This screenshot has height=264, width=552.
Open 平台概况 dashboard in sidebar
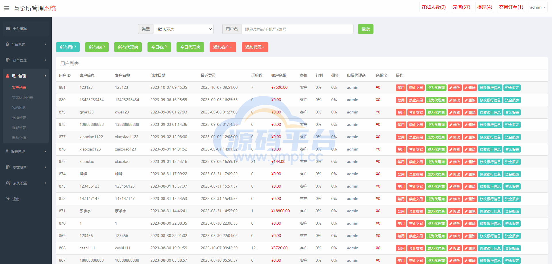(26, 28)
